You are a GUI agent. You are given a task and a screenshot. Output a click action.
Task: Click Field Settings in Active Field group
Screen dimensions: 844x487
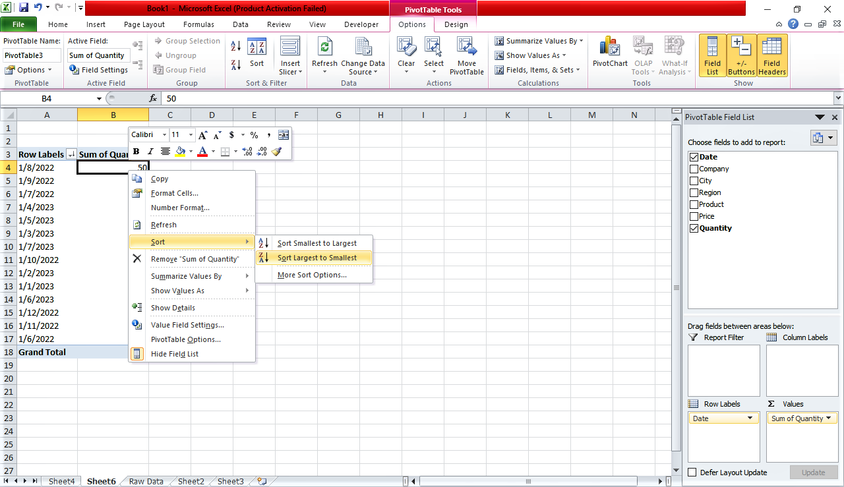(99, 70)
